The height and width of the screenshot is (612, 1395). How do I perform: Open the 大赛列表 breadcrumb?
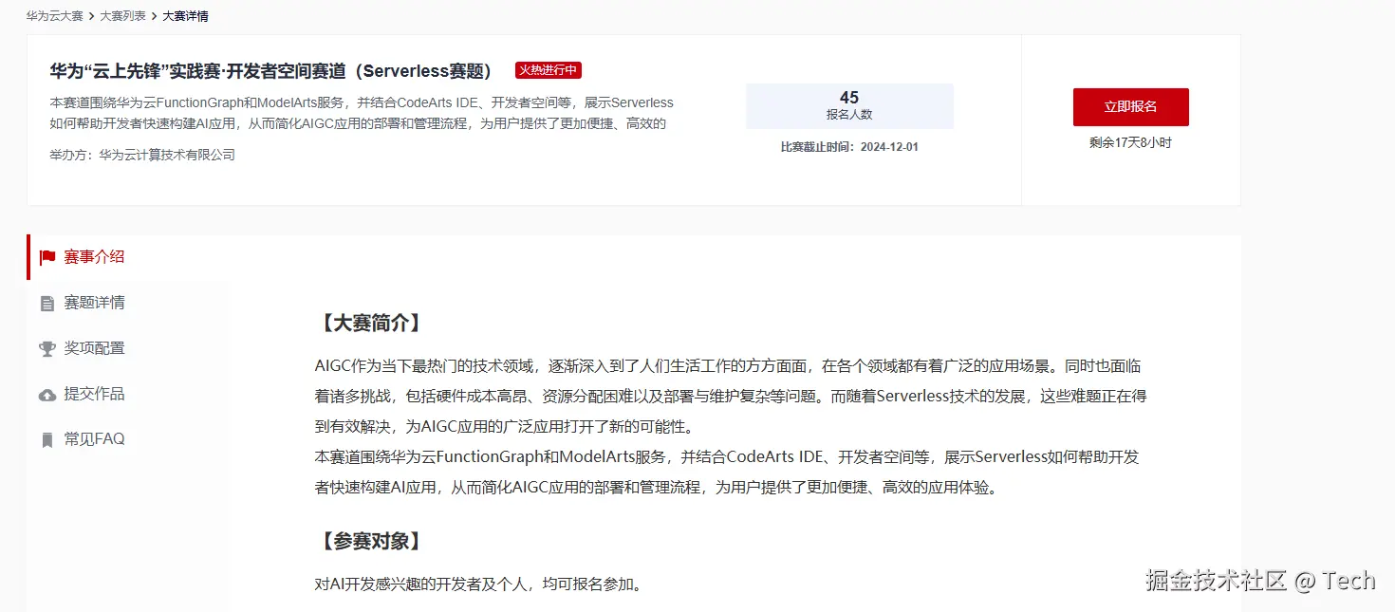(x=122, y=16)
